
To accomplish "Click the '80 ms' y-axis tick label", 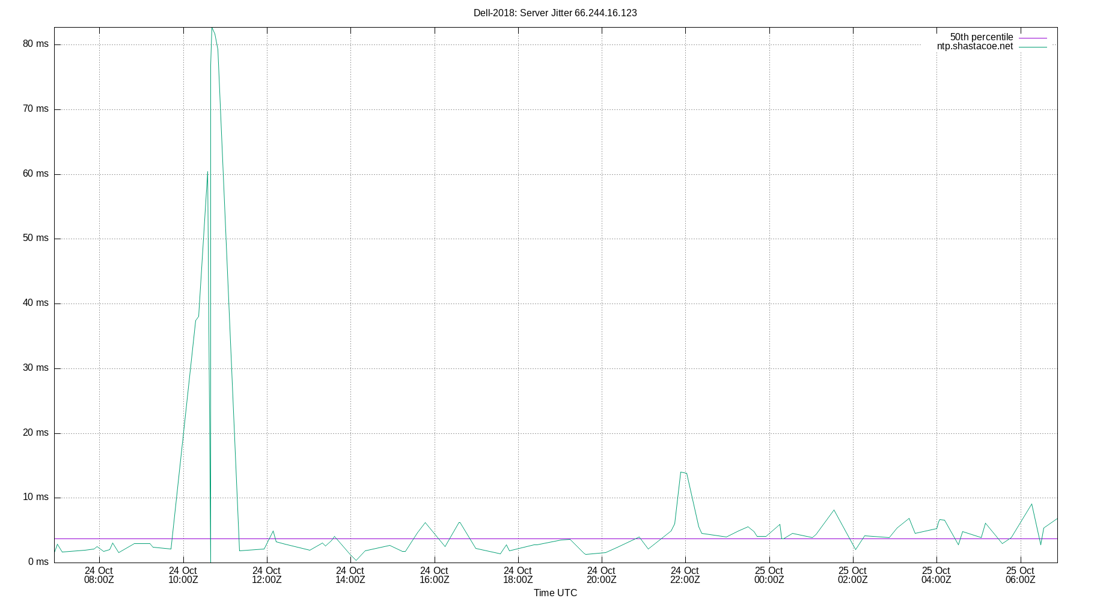I will click(x=36, y=44).
